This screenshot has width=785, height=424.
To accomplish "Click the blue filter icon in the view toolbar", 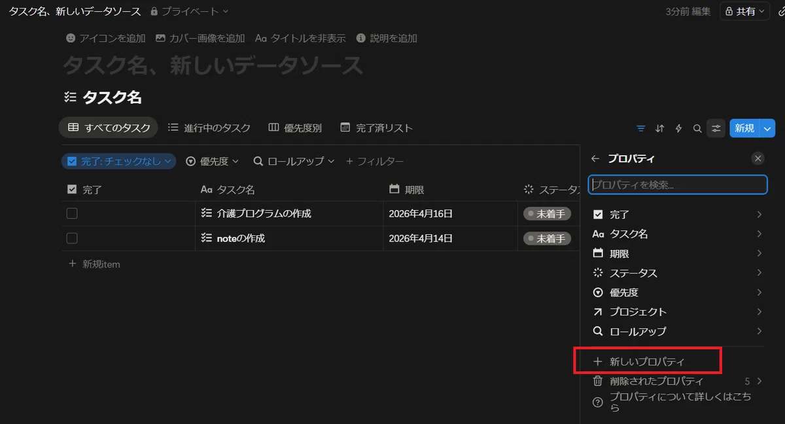I will click(x=640, y=128).
